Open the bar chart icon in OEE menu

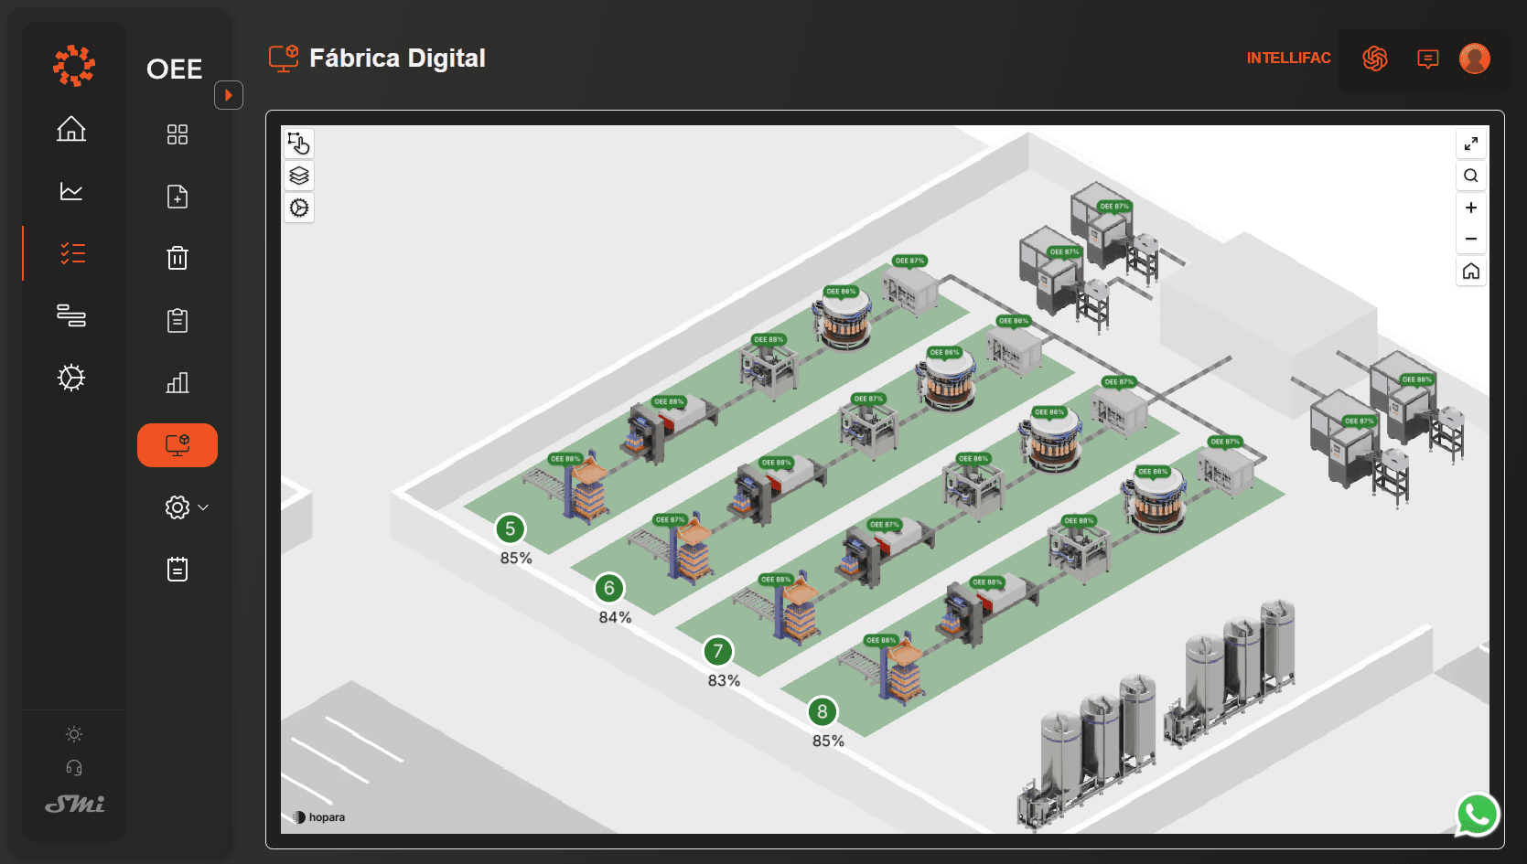coord(177,382)
